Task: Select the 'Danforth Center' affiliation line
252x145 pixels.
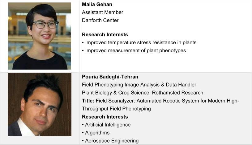Action: point(100,20)
